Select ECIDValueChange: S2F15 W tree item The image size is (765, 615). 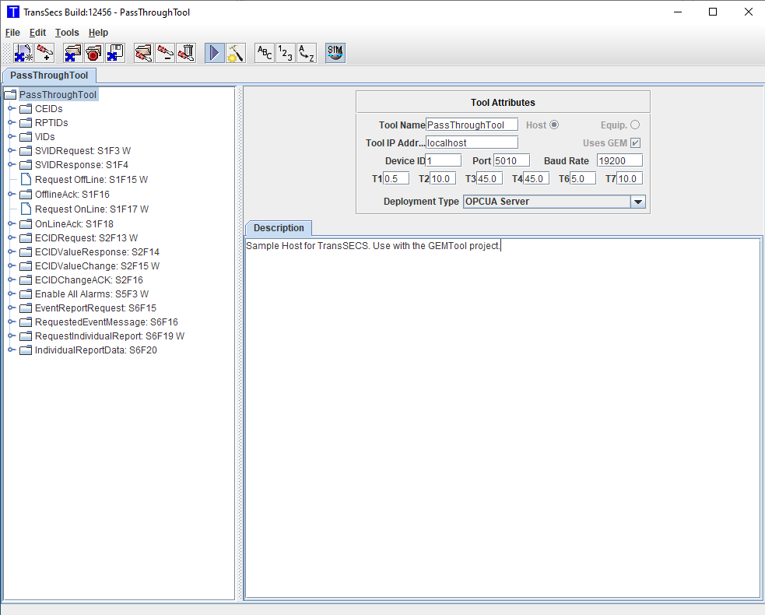97,266
